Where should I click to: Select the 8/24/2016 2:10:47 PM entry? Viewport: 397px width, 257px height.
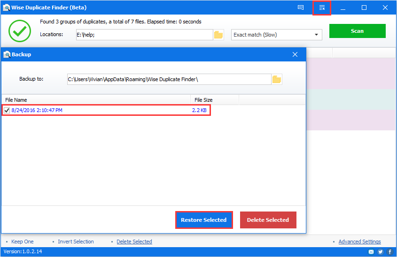[37, 110]
